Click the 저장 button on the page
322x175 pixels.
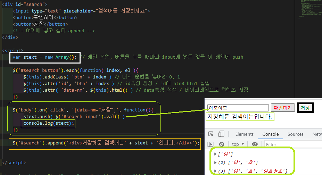pos(305,108)
